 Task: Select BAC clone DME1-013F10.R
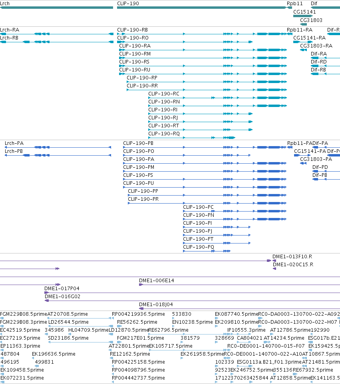click(x=292, y=257)
